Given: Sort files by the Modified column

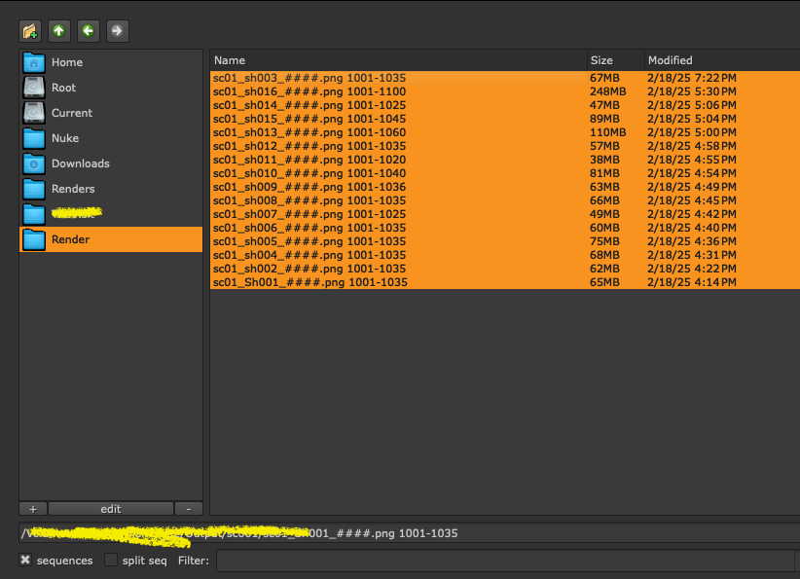Looking at the screenshot, I should coord(673,59).
